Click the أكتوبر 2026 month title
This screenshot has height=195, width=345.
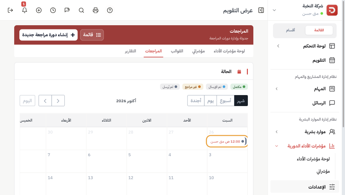[126, 101]
